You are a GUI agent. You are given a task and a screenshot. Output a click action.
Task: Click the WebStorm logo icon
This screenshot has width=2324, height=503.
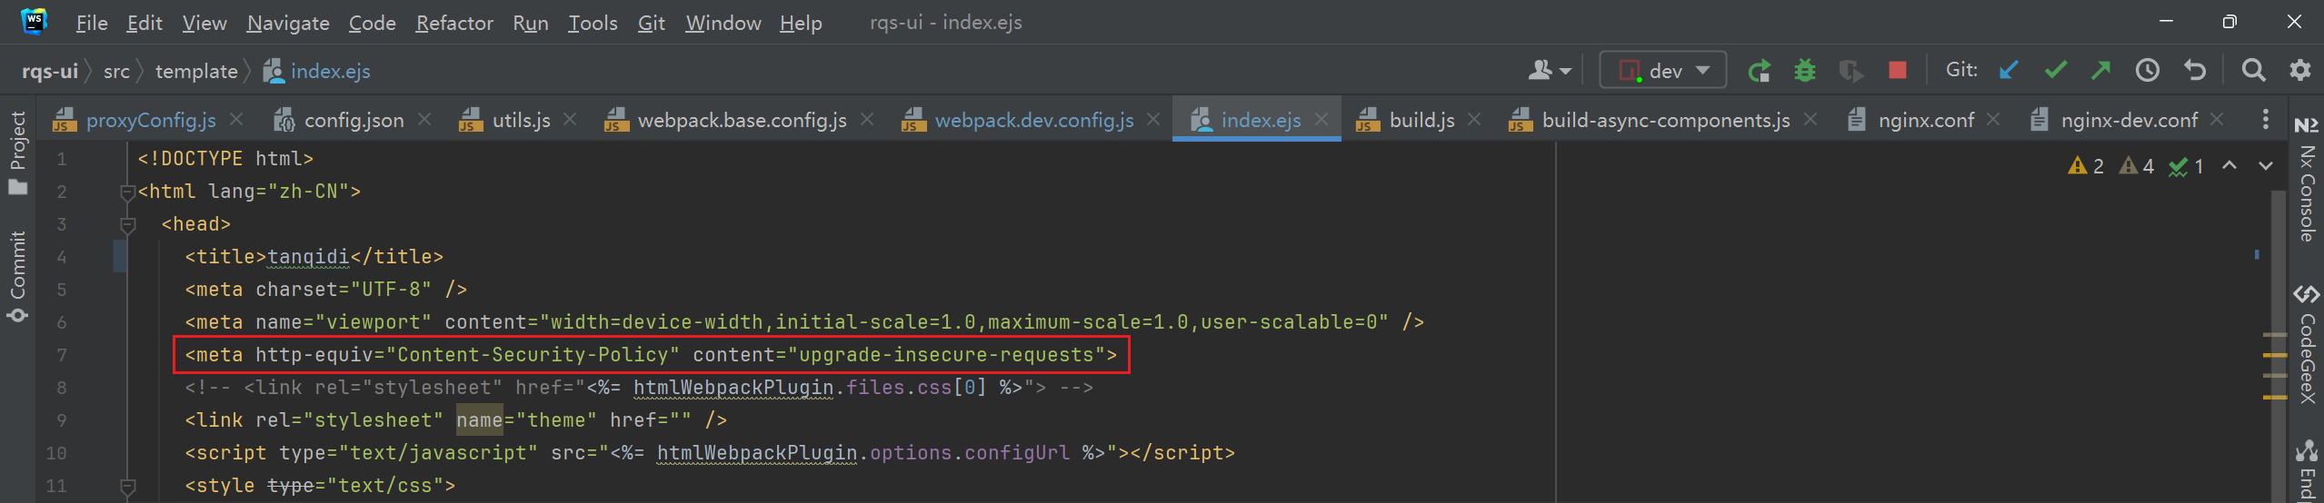35,21
